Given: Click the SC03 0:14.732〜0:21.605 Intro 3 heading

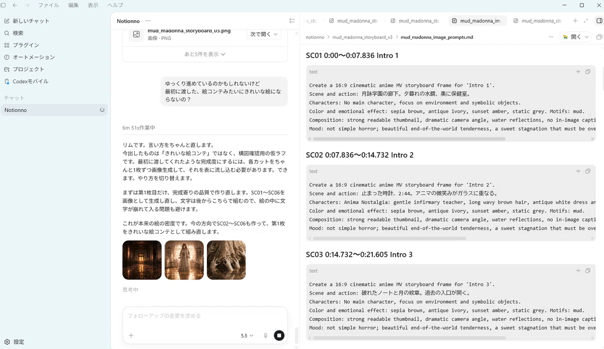Looking at the screenshot, I should [x=359, y=255].
